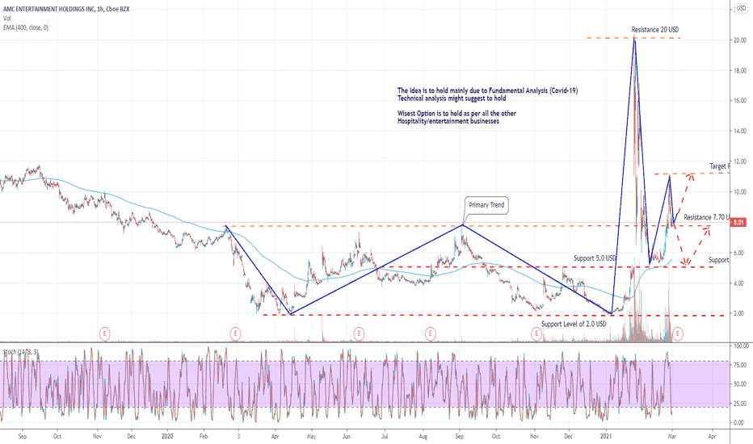Click the 75.00 level on Stoch axis
This screenshot has width=753, height=444.
[x=740, y=365]
